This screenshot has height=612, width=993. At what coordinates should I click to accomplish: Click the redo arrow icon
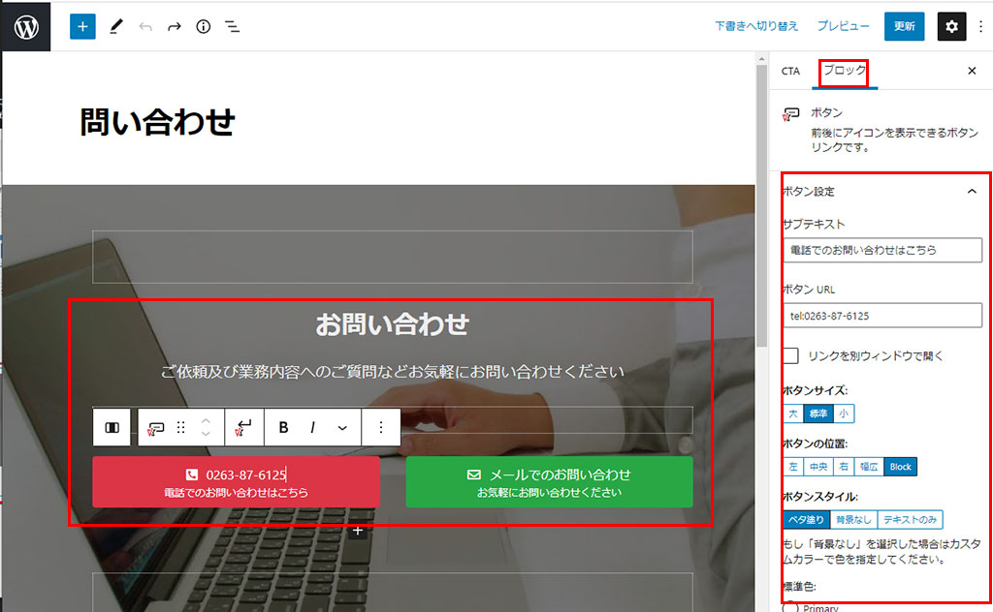pyautogui.click(x=175, y=26)
